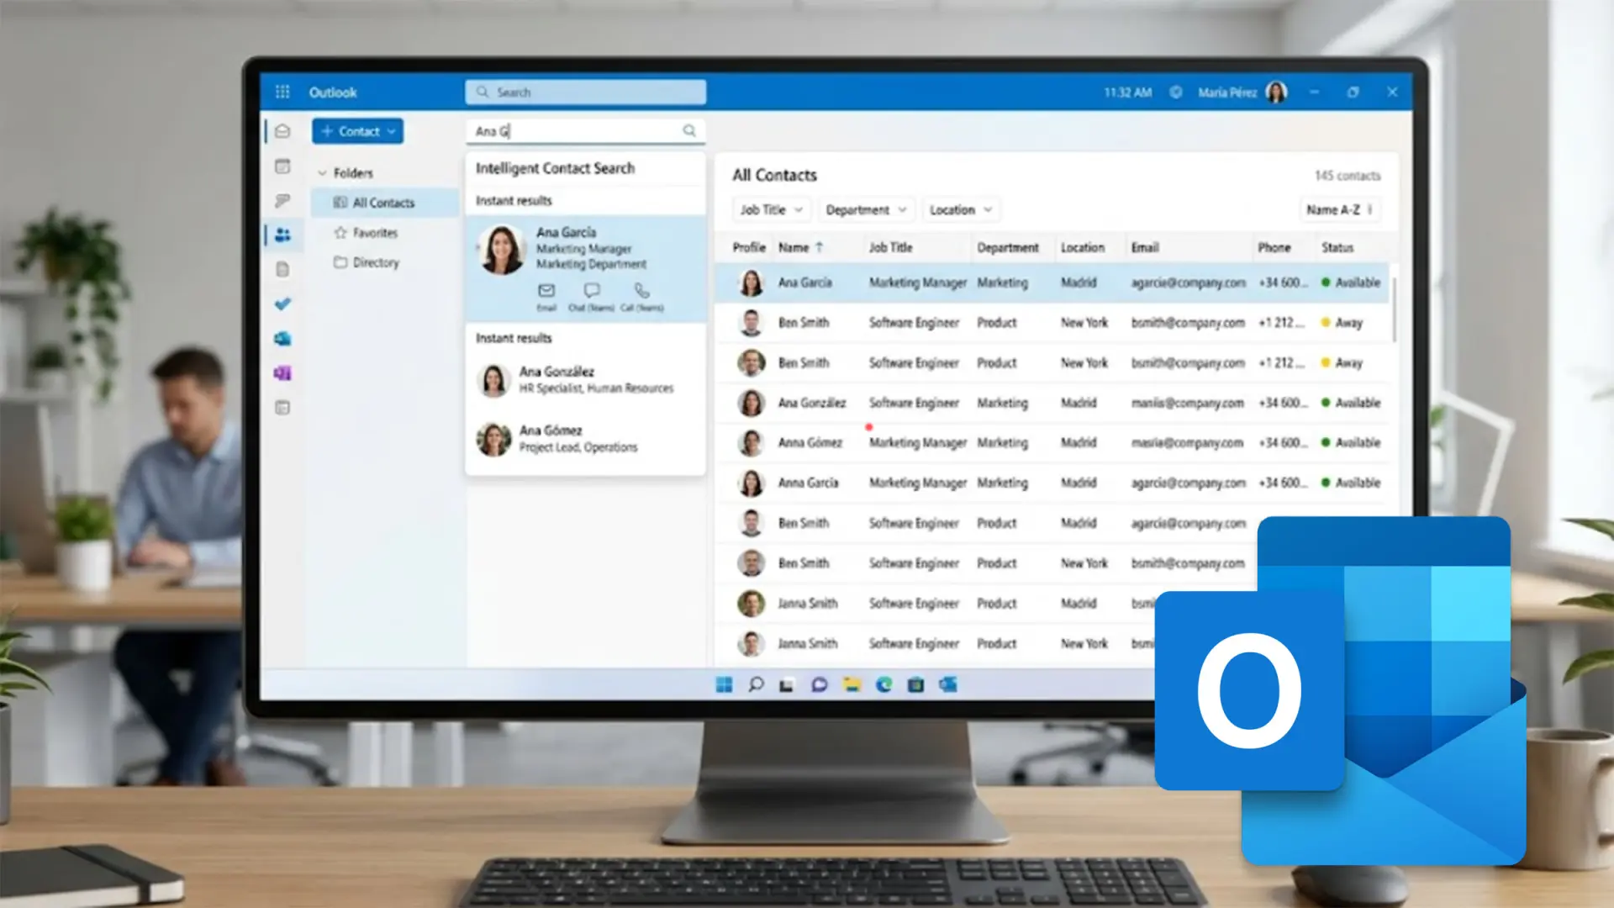Open the Files module in sidebar

[x=282, y=269]
